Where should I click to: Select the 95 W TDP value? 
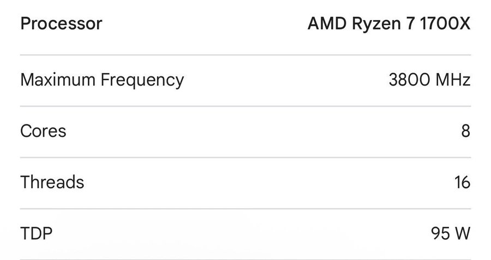(x=450, y=234)
